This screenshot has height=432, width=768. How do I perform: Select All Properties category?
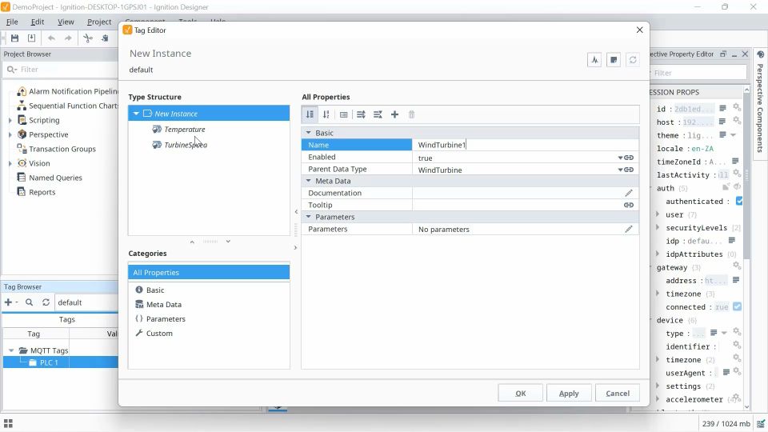point(209,272)
